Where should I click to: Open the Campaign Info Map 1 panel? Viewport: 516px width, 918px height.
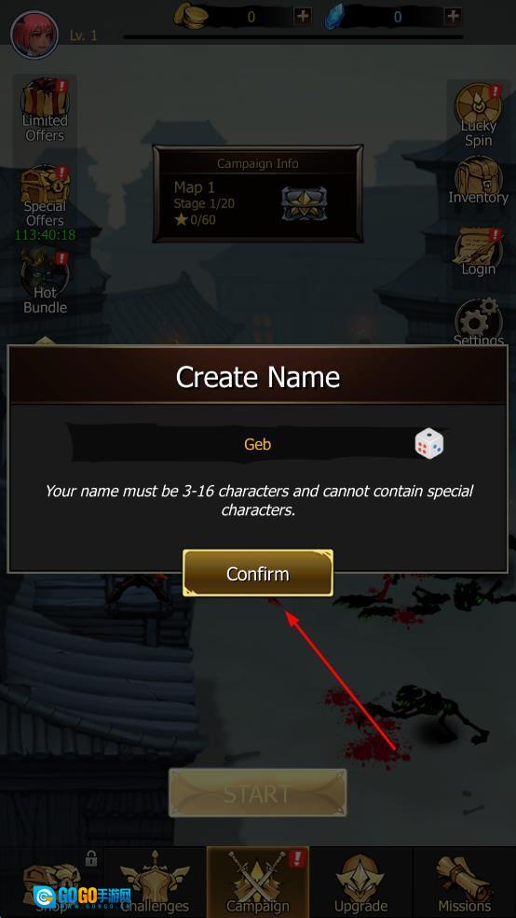(x=258, y=194)
